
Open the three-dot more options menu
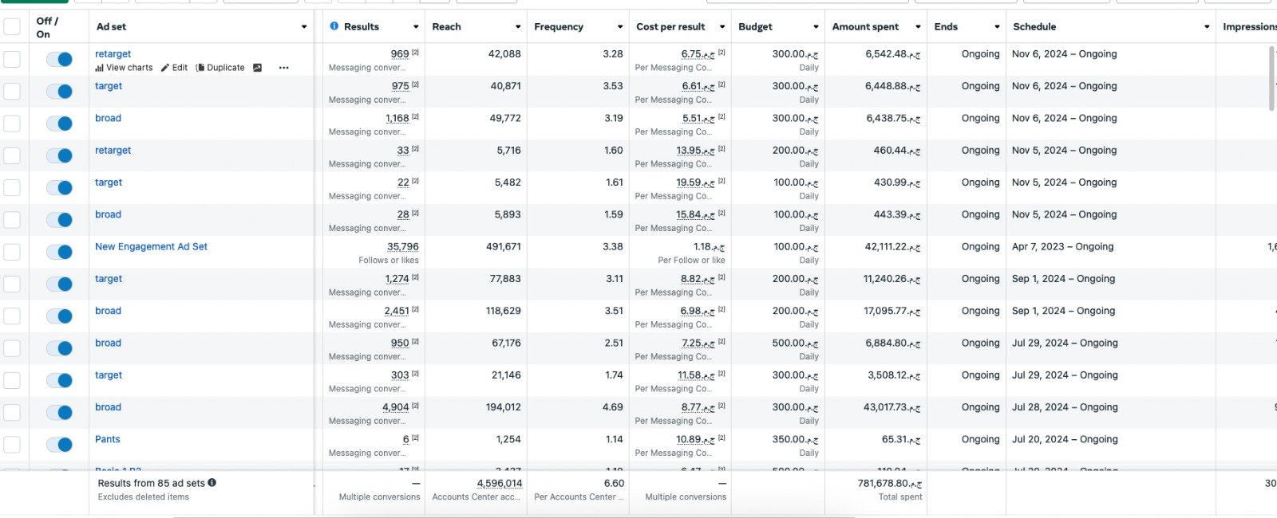click(283, 69)
